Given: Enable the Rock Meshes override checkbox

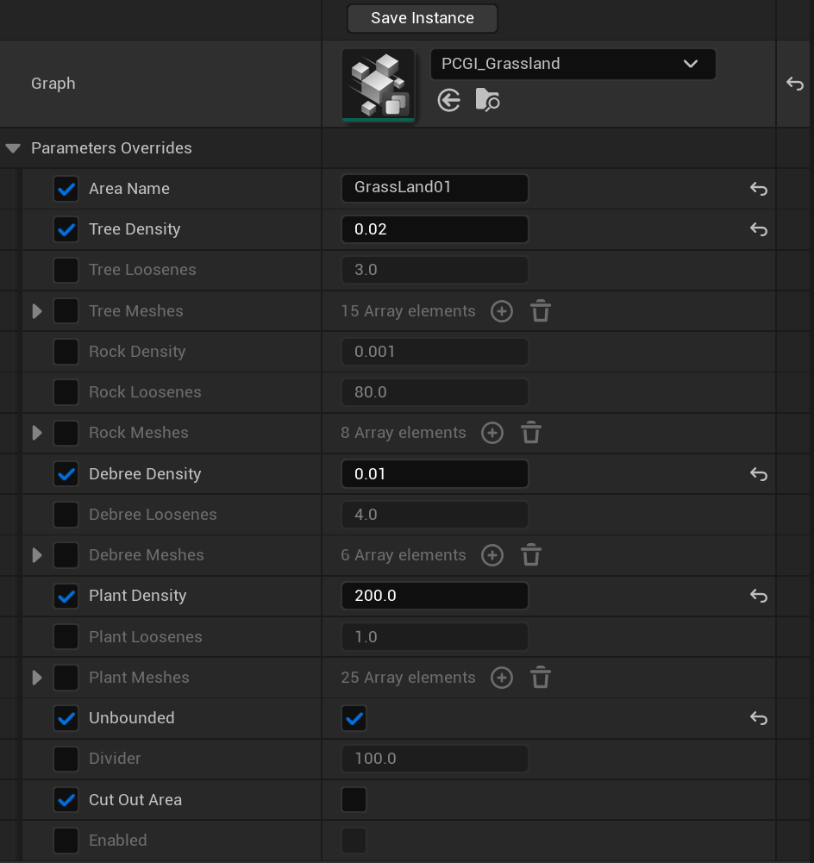Looking at the screenshot, I should [66, 433].
